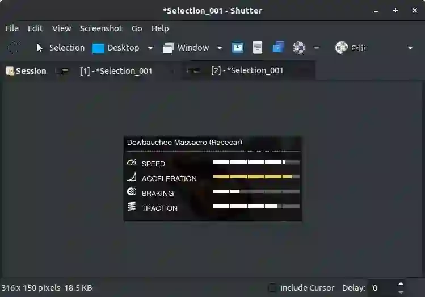Viewport: 425px width, 297px height.
Task: Click the speedometer icon next to SPEED
Action: 132,162
